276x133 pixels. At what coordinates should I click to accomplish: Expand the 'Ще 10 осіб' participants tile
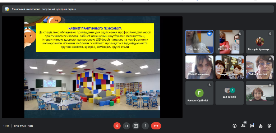coord(230,93)
